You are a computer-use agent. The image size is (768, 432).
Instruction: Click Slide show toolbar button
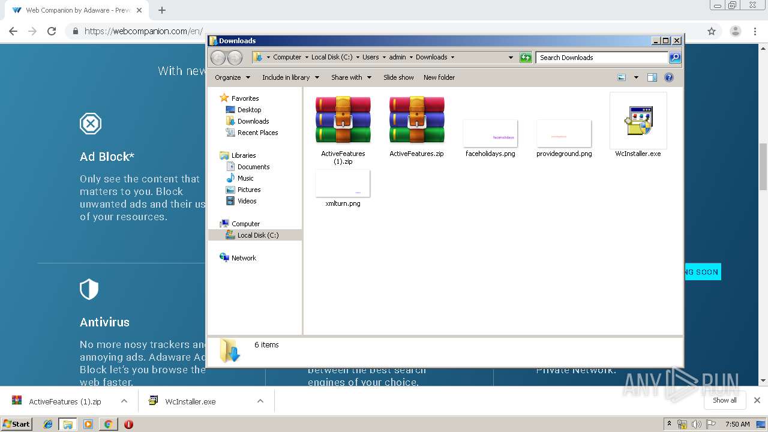[398, 77]
